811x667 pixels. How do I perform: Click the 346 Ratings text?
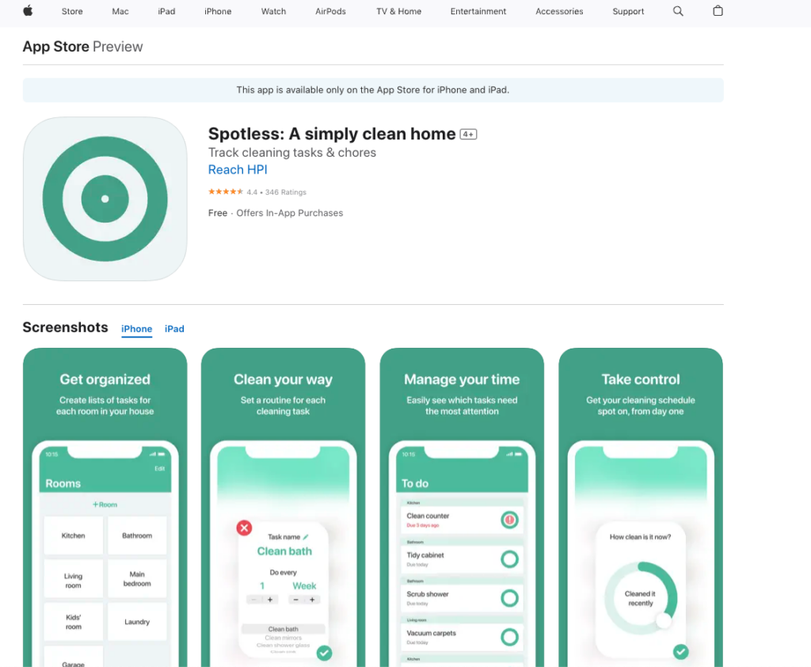285,192
